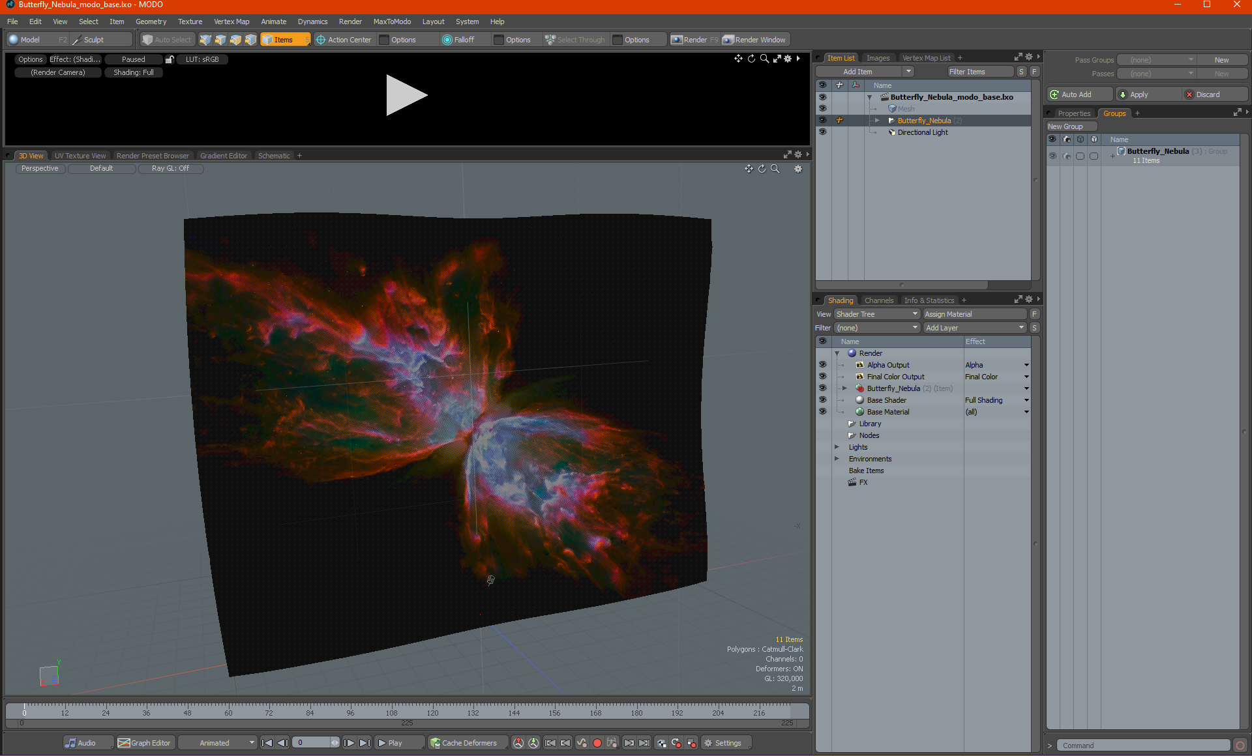Click preview pane zoom magnifier icon

764,59
